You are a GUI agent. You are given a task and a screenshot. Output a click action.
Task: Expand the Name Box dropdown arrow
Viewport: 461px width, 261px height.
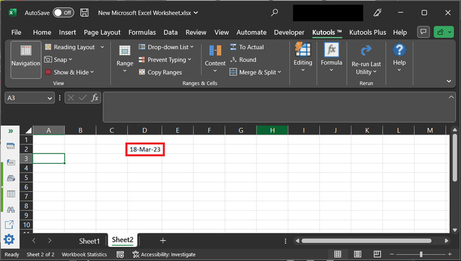(x=50, y=98)
